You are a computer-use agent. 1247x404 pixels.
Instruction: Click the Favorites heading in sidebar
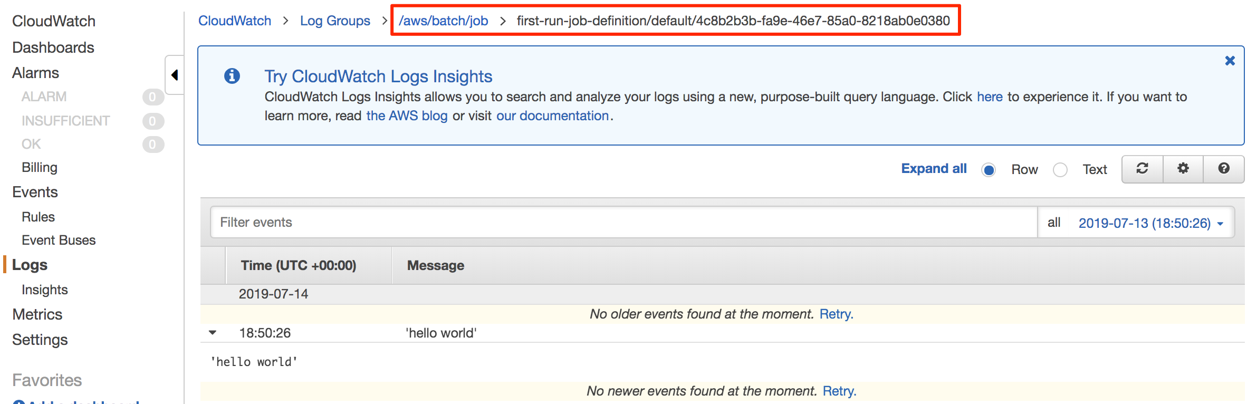pyautogui.click(x=47, y=380)
